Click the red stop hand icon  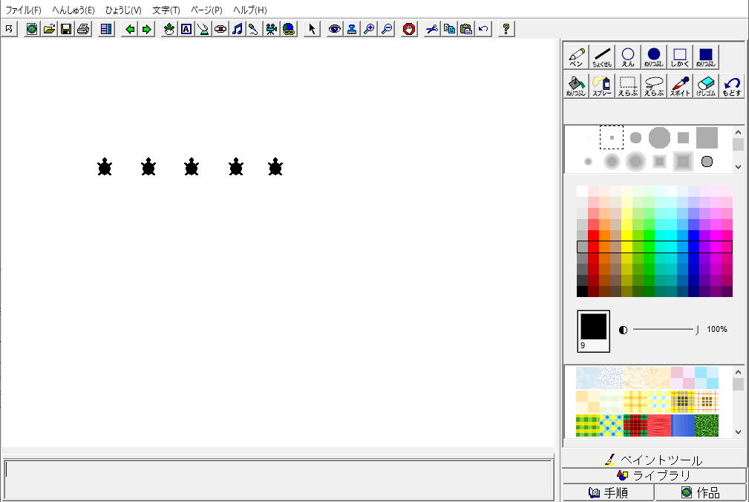[408, 29]
